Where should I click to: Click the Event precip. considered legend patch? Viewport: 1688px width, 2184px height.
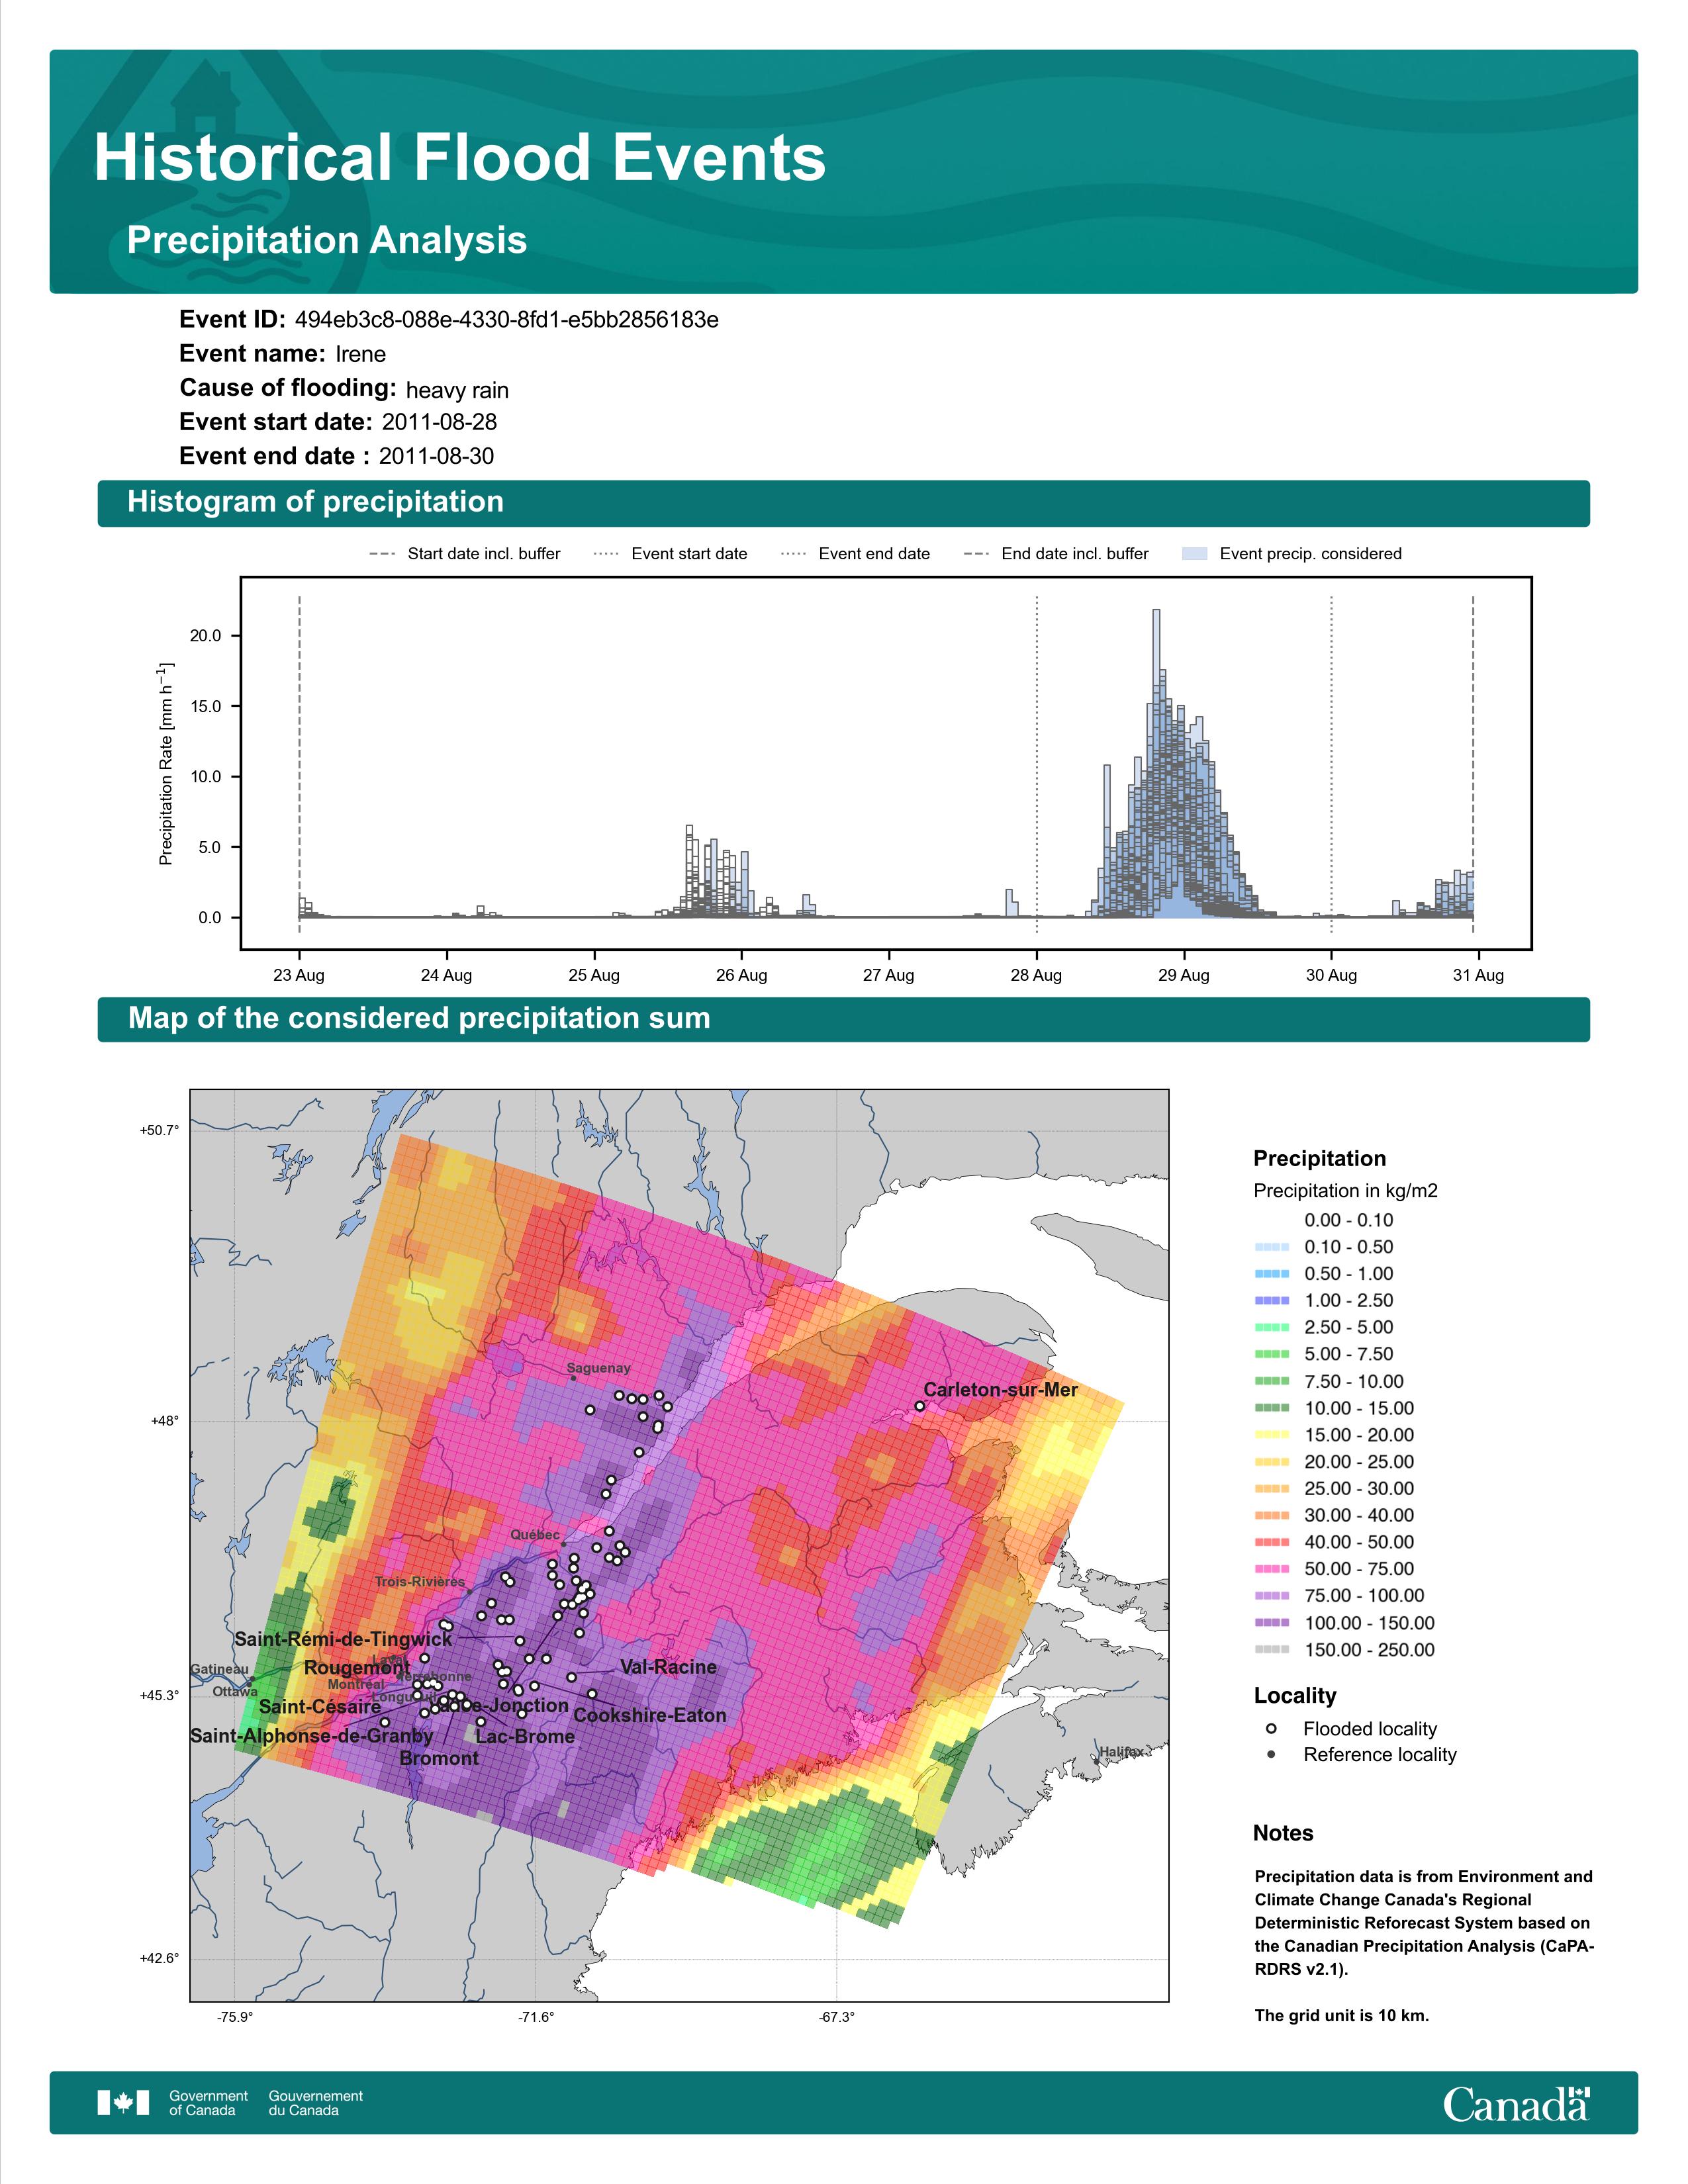pyautogui.click(x=1194, y=554)
